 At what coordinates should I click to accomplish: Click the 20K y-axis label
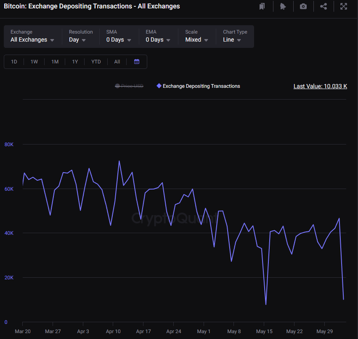[x=9, y=277]
